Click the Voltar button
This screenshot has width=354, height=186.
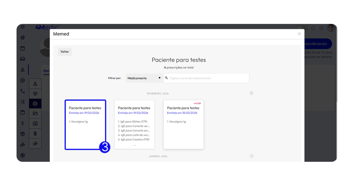[x=65, y=52]
